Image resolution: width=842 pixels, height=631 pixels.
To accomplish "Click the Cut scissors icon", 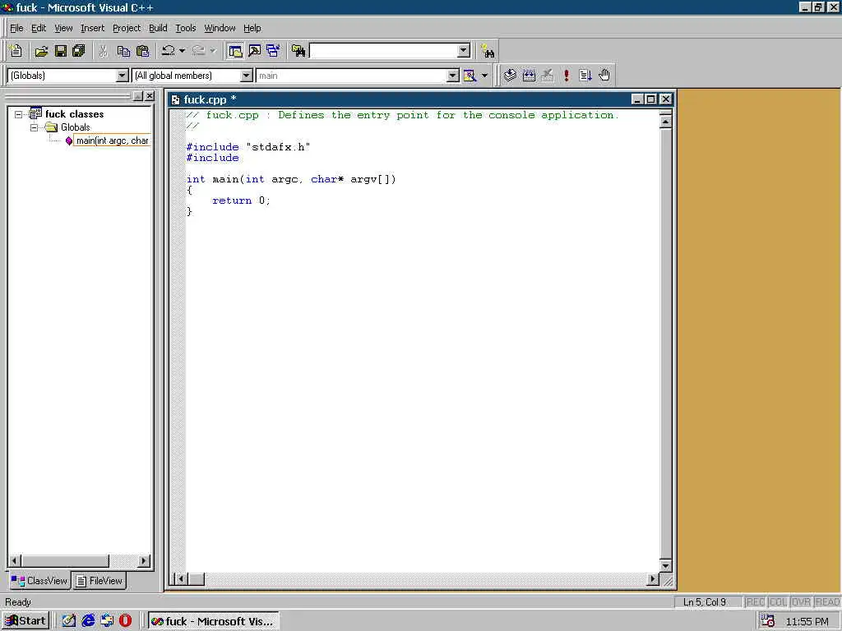I will (x=103, y=51).
